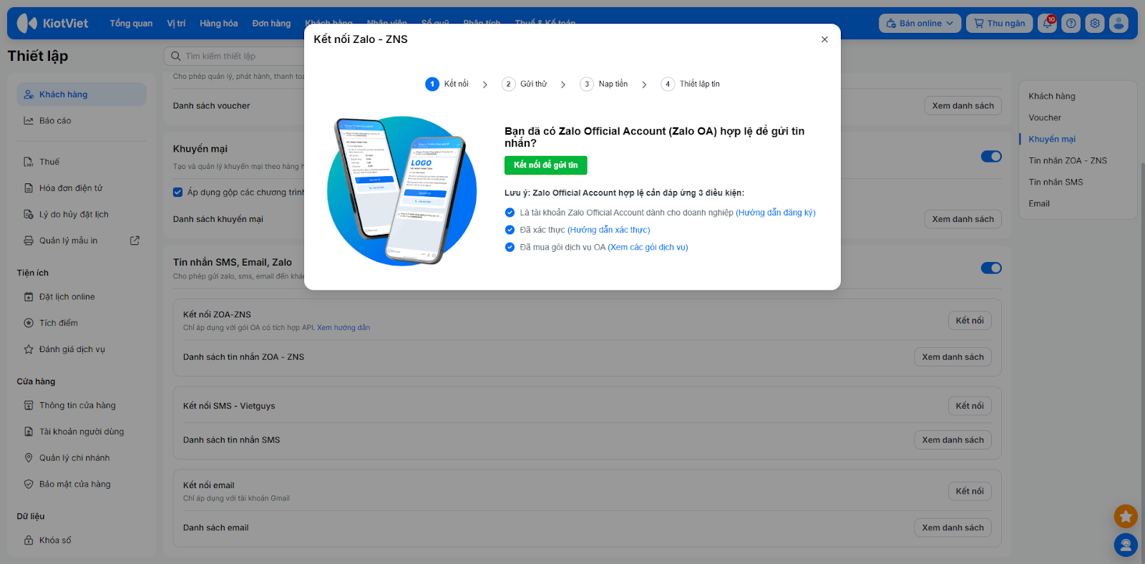Open the notifications bell icon
1145x564 pixels.
1048,24
